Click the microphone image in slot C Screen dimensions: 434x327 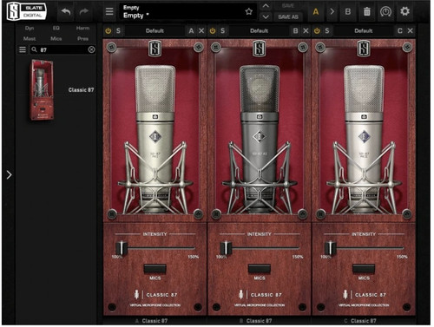(x=364, y=139)
